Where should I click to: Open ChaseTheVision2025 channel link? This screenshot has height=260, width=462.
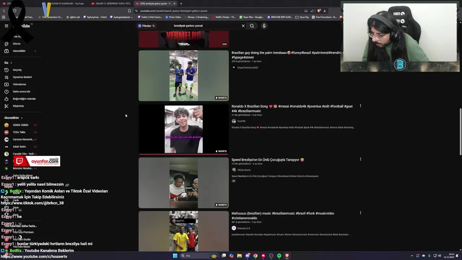point(247,68)
